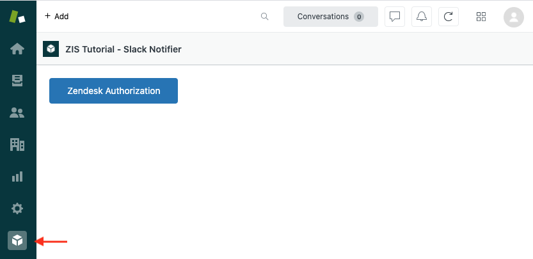Click the + Add tab
The width and height of the screenshot is (533, 259).
coord(57,16)
